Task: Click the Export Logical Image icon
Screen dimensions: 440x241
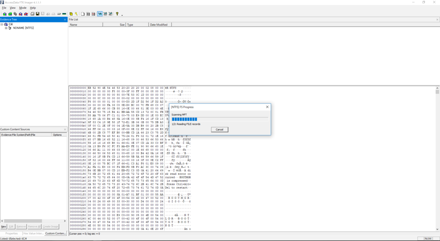Action: tap(43, 14)
